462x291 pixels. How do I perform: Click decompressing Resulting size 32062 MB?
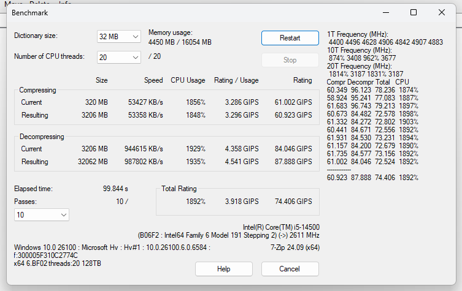pos(93,162)
